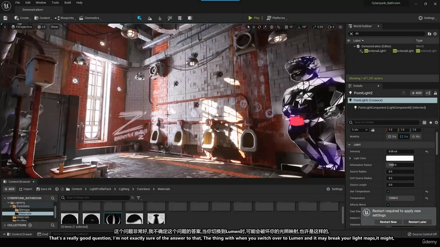Click Restart Later button
The height and width of the screenshot is (247, 440).
tap(417, 222)
